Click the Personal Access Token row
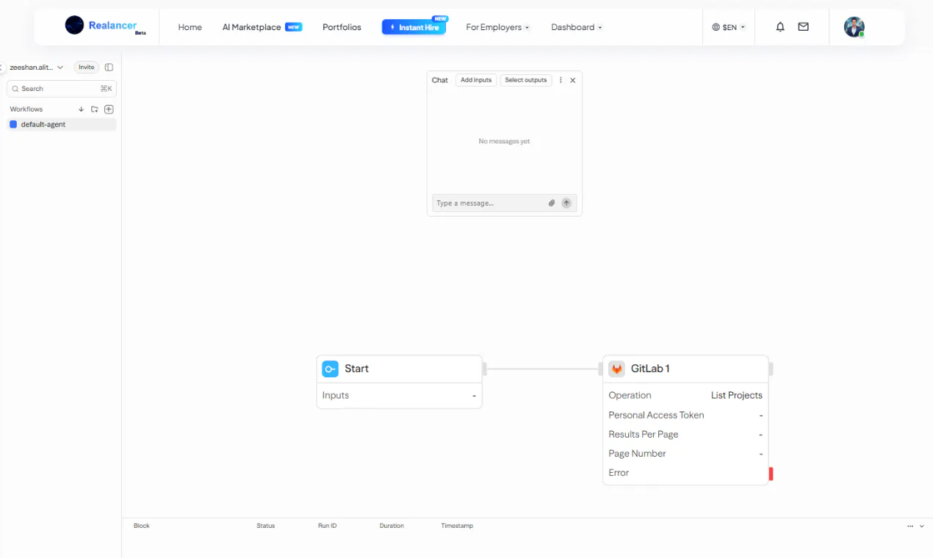 tap(685, 415)
